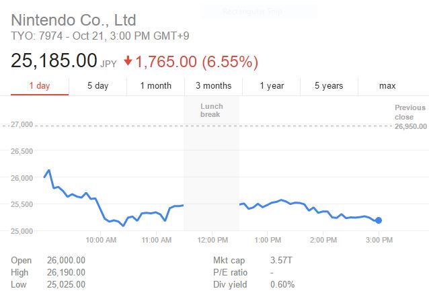The height and width of the screenshot is (301, 429).
Task: Click the red 1,765.00 (6.55%) change
Action: [x=196, y=62]
